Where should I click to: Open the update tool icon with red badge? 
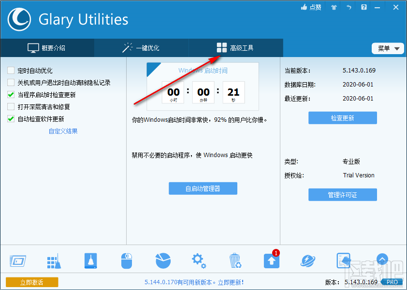tap(271, 261)
